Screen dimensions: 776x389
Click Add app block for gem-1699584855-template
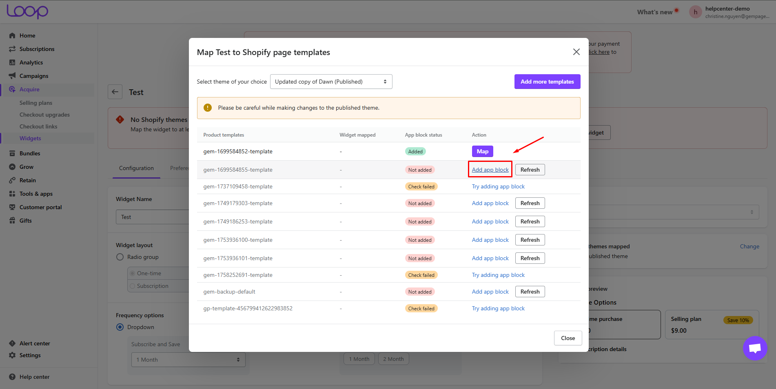(x=490, y=170)
